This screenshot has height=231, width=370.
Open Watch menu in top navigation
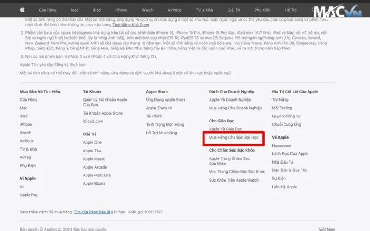(x=148, y=10)
